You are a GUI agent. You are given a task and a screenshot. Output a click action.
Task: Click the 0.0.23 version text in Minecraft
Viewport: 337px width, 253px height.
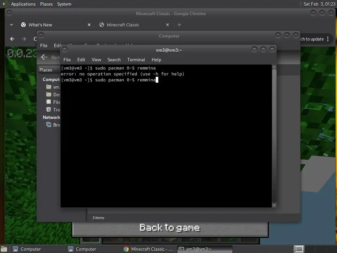tap(21, 53)
